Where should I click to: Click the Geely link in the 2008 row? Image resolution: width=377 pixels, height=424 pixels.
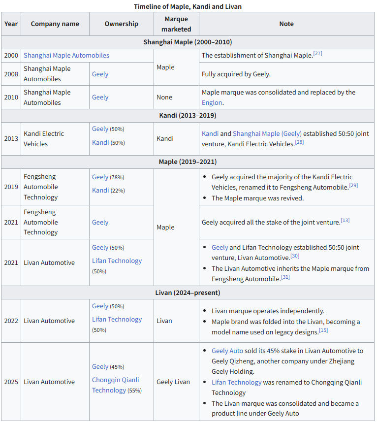pyautogui.click(x=100, y=74)
